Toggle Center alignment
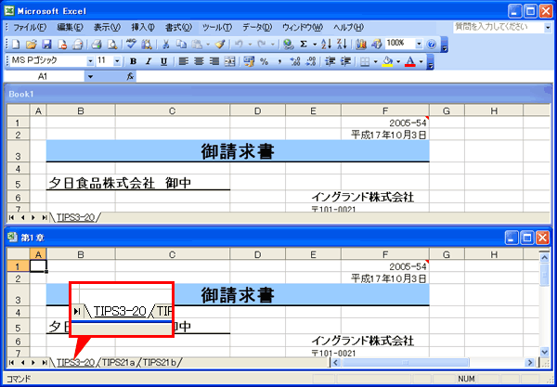Image resolution: width=557 pixels, height=387 pixels. click(x=199, y=61)
